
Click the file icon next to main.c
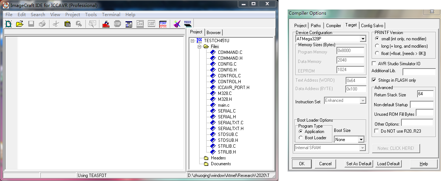coord(213,105)
